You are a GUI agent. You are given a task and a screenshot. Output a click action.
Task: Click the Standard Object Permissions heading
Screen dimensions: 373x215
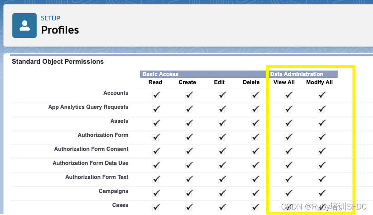(58, 62)
